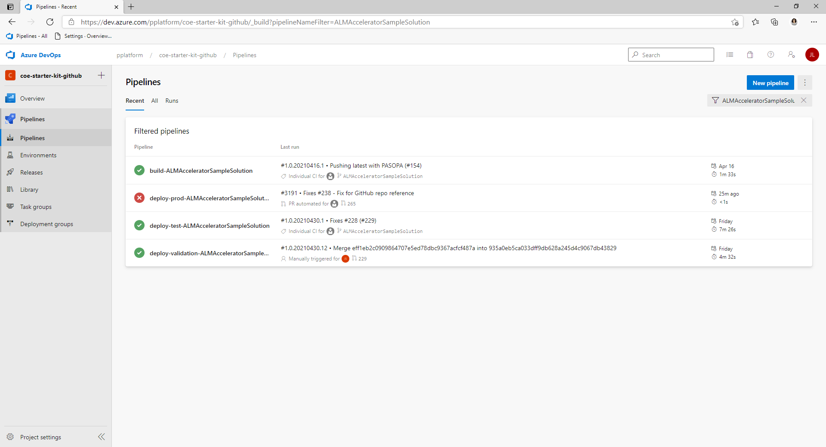
Task: Select Environments in the left sidebar
Action: pyautogui.click(x=37, y=155)
